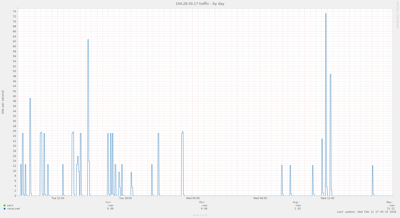Image resolution: width=400 pixels, height=218 pixels.
Task: Click the Munin 2.0.75 footer text
Action: click(200, 215)
